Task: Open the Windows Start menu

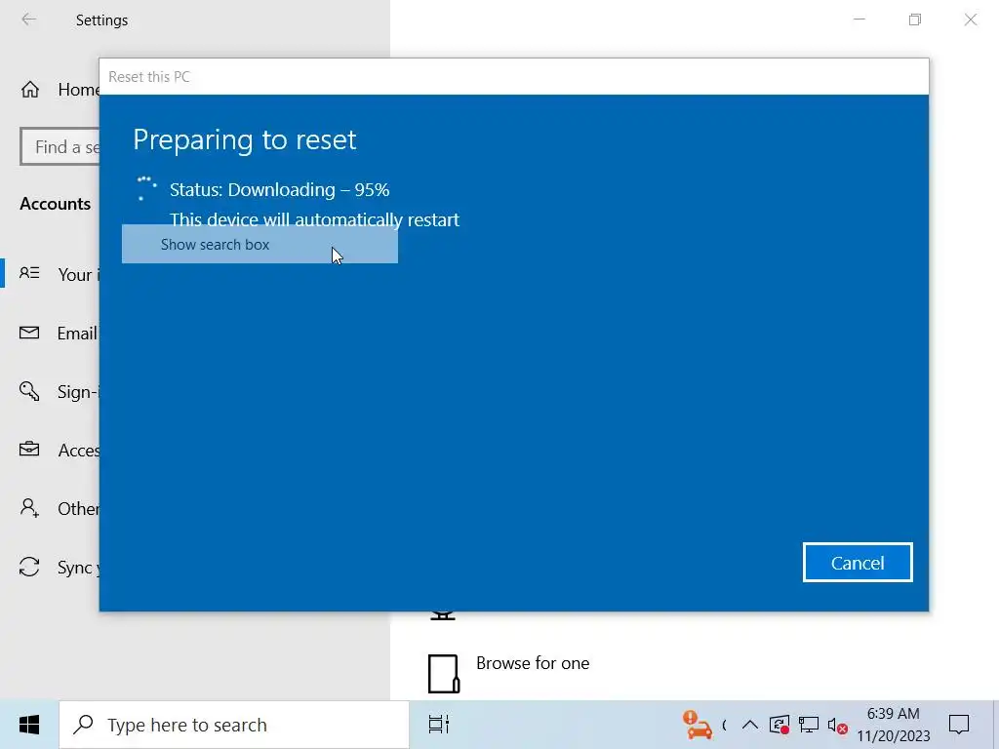Action: [x=29, y=725]
